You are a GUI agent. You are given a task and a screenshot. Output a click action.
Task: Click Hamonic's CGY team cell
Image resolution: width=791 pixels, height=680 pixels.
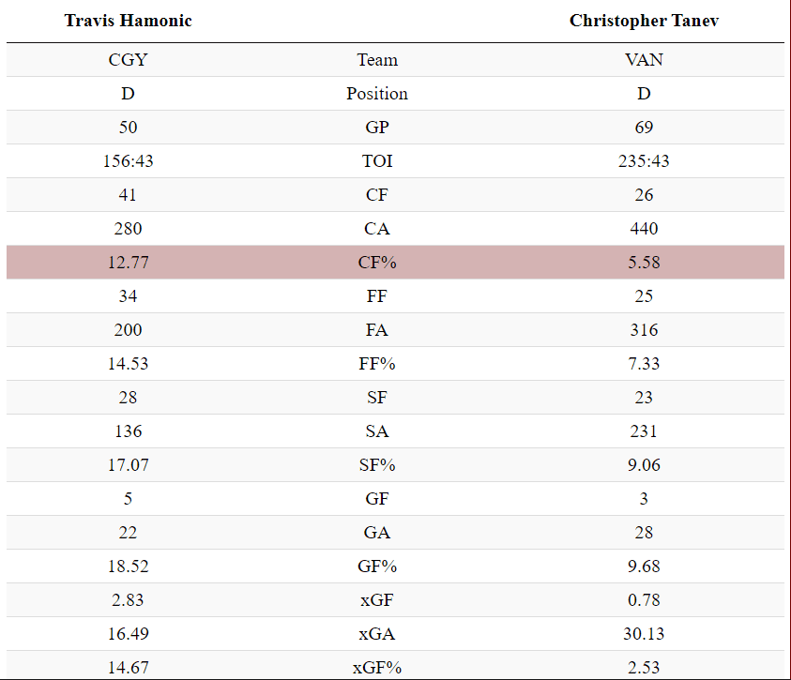point(128,60)
